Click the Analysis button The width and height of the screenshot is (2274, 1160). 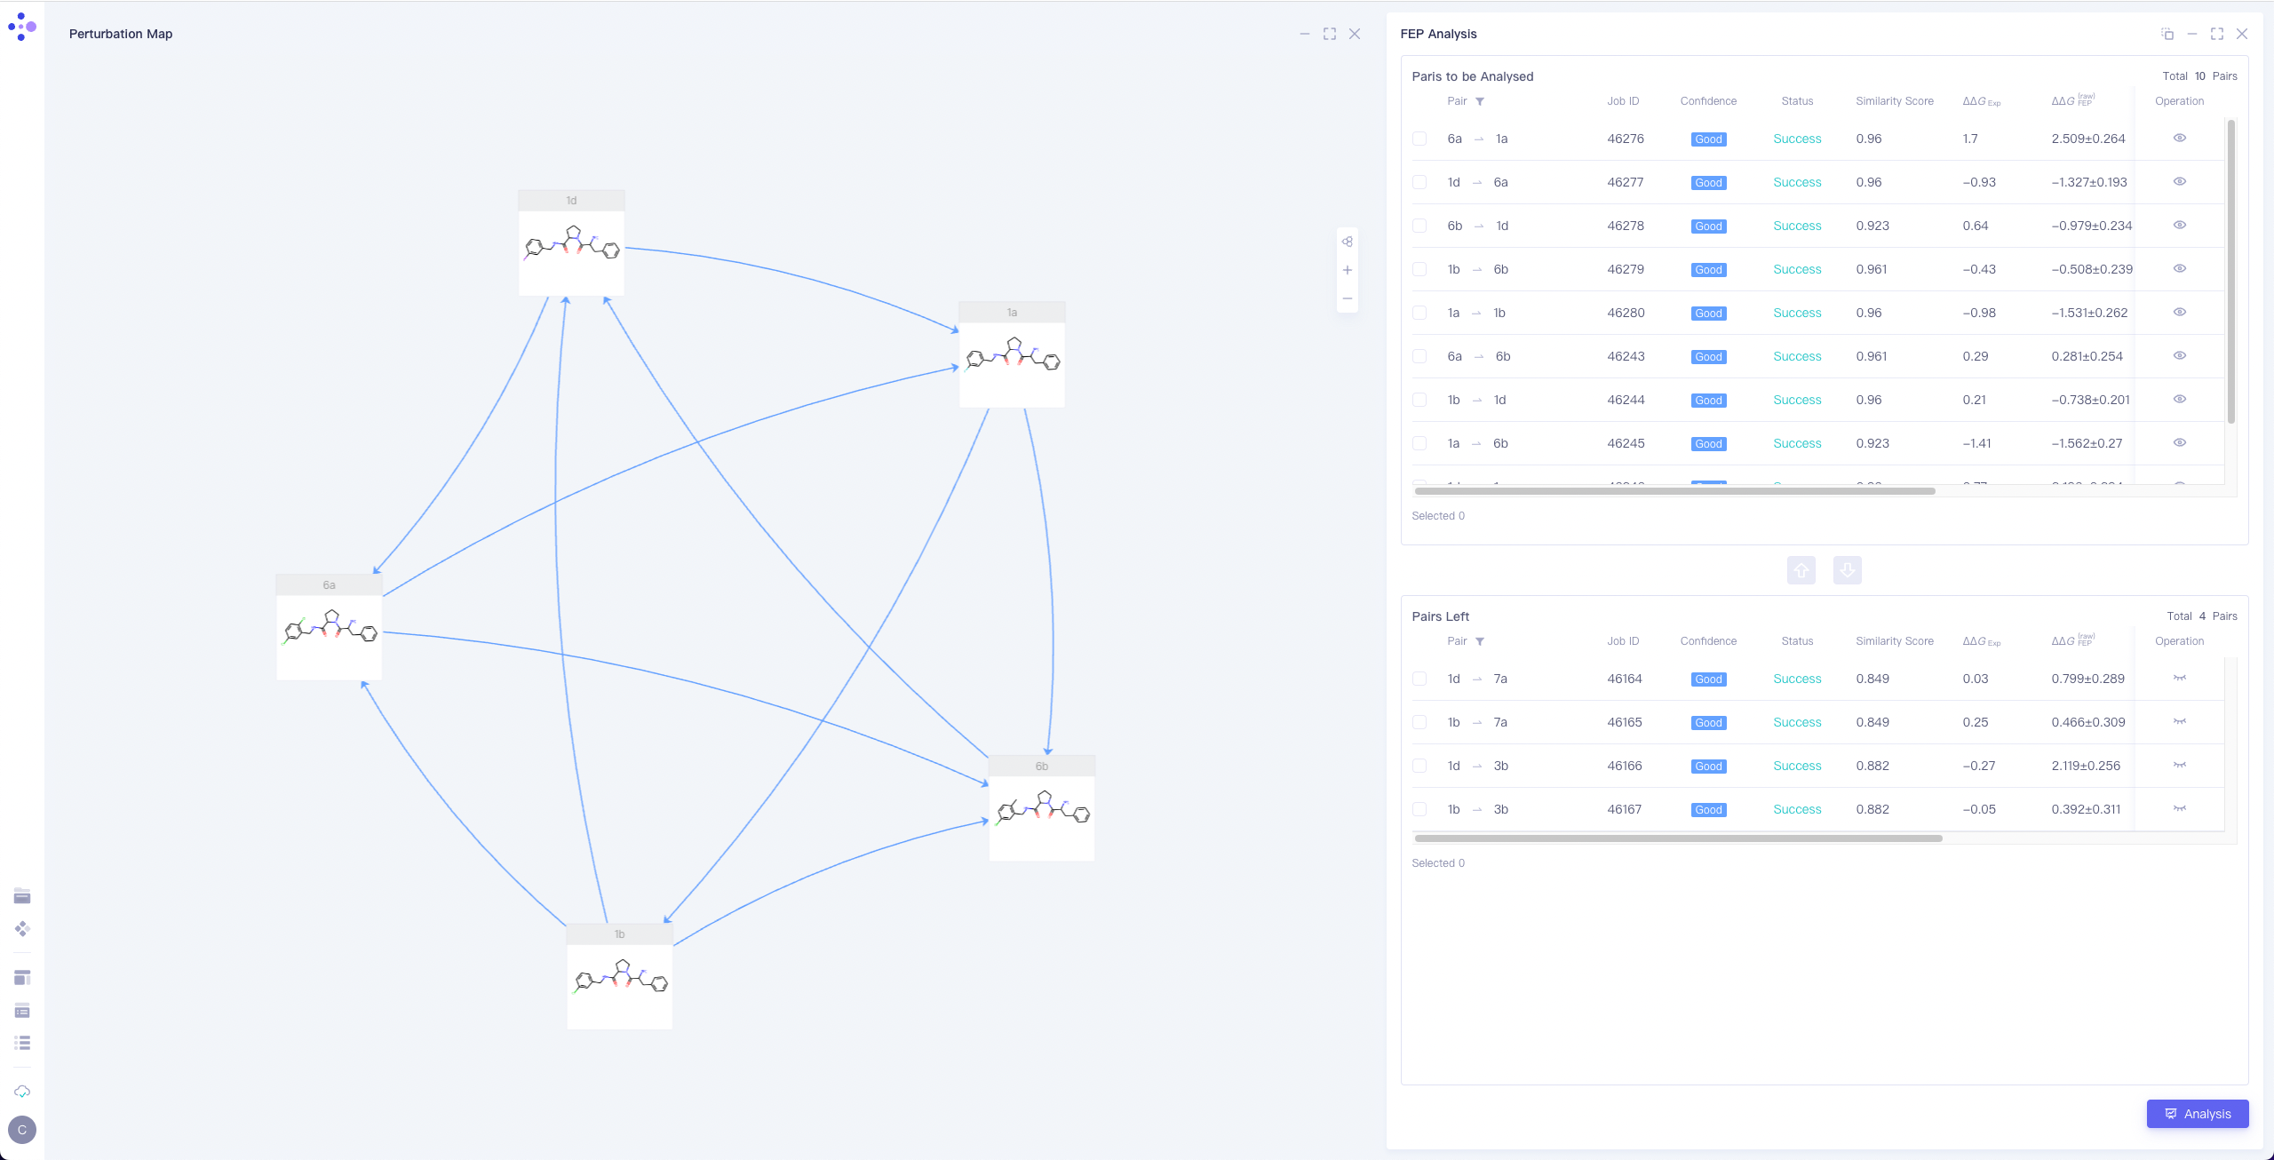coord(2198,1114)
